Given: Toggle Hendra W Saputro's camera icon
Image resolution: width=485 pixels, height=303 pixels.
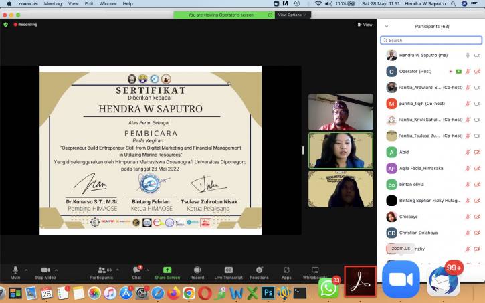Looking at the screenshot, I should tap(477, 55).
